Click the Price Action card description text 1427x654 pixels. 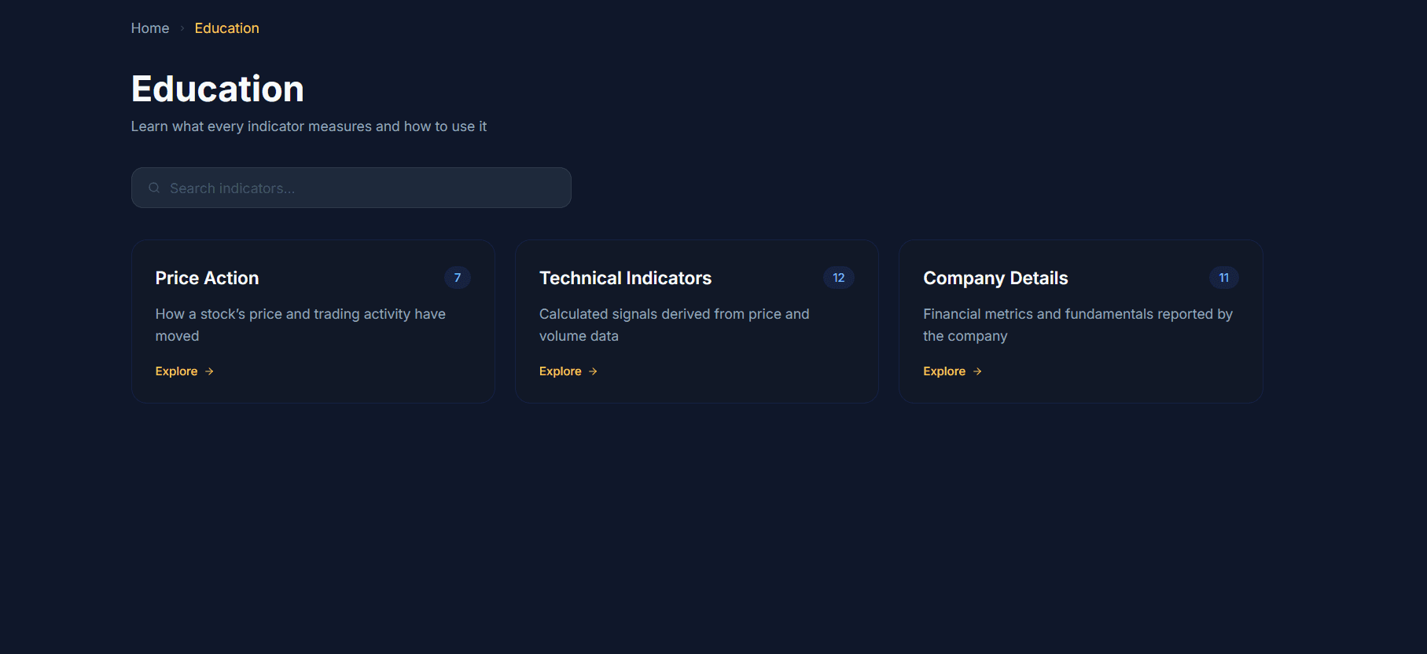tap(300, 324)
